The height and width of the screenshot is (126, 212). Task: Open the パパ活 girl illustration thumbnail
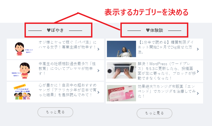tap(22, 49)
